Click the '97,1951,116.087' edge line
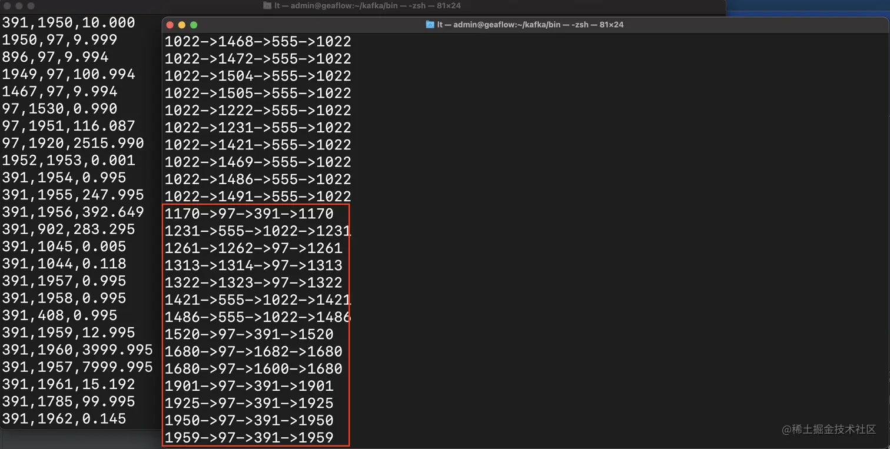Viewport: 890px width, 449px height. coord(68,126)
